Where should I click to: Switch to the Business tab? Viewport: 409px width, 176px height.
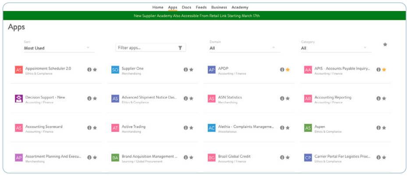[219, 7]
